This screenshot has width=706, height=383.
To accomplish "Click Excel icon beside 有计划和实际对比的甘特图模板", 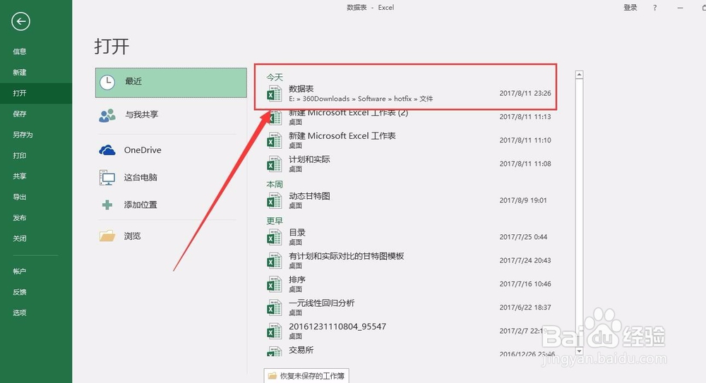I will click(274, 260).
